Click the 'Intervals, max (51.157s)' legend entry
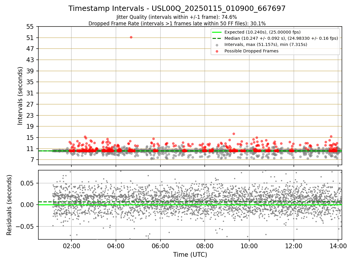The width and height of the screenshot is (354, 265). click(x=266, y=44)
